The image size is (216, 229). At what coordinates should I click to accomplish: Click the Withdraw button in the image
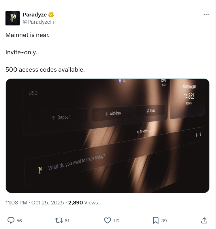click(x=113, y=114)
